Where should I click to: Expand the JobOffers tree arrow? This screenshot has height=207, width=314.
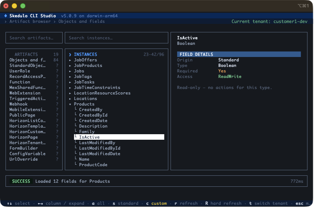(70, 60)
